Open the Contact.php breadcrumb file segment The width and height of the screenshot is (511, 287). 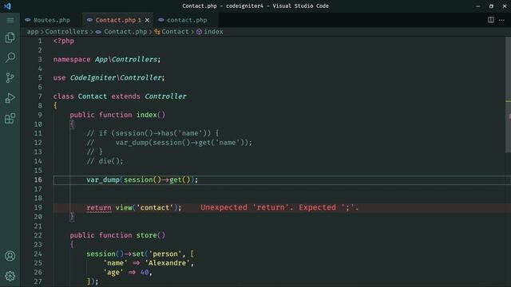[x=125, y=32]
